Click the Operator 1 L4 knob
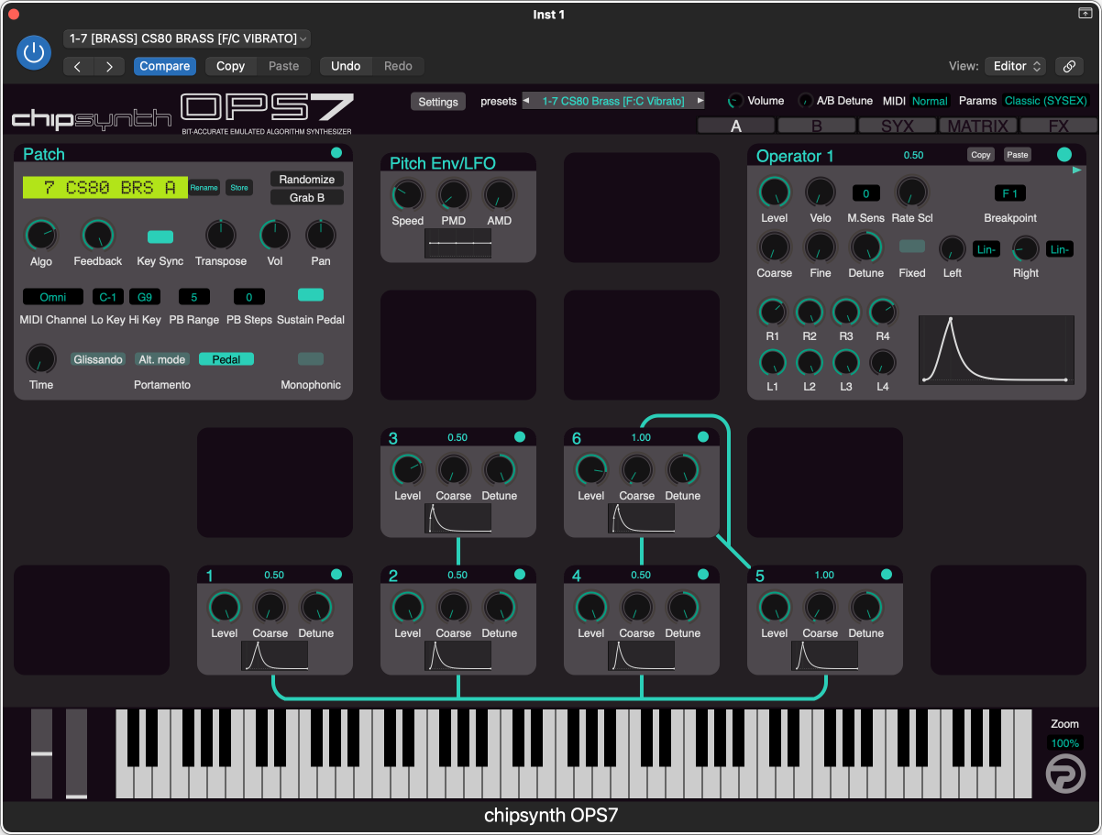The height and width of the screenshot is (835, 1102). coord(883,363)
